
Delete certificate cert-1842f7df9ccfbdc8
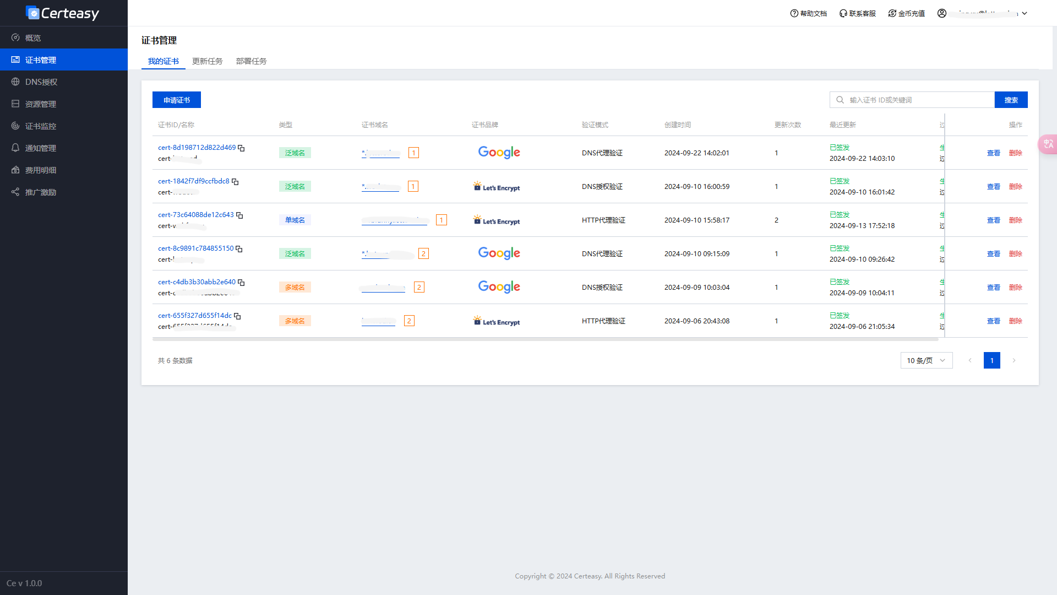tap(1016, 187)
